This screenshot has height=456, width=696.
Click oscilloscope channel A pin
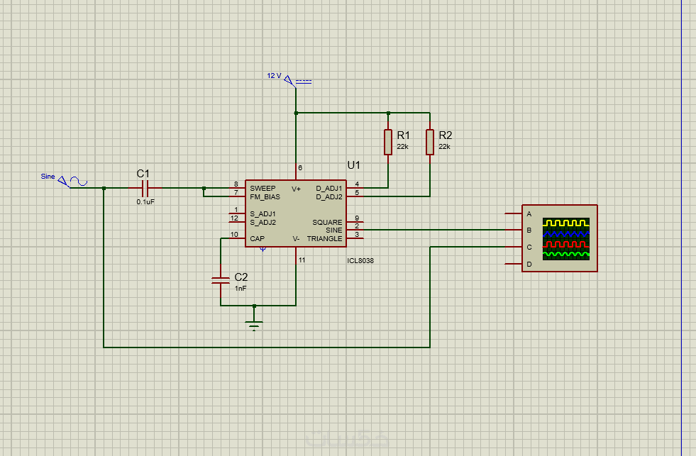(x=514, y=213)
